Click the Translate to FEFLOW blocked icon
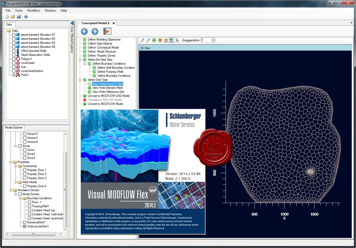This screenshot has width=356, height=248. click(x=85, y=100)
